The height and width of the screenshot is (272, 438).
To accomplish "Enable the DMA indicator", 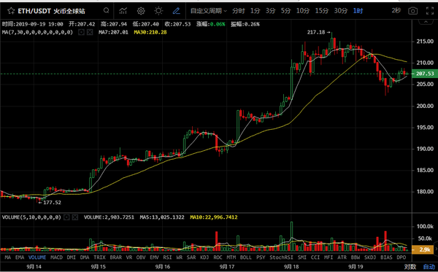I will pyautogui.click(x=85, y=257).
